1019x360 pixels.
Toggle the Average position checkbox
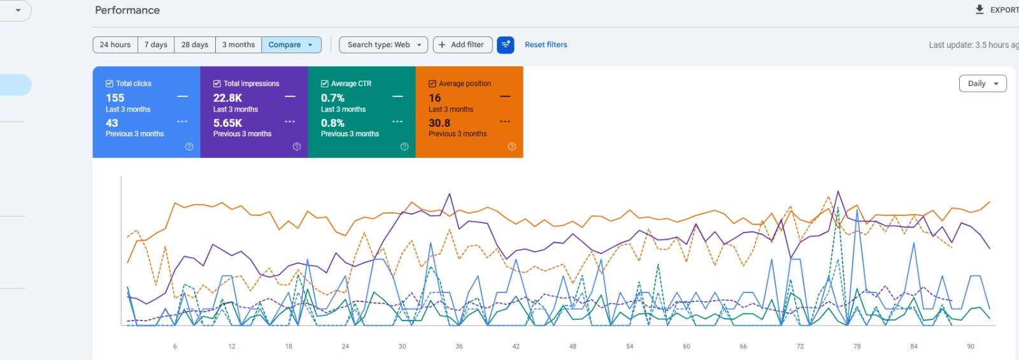(432, 83)
